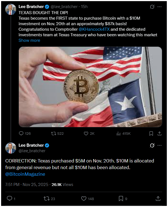Open Grok icon on the correction tweet
The width and height of the screenshot is (168, 207).
[x=152, y=146]
